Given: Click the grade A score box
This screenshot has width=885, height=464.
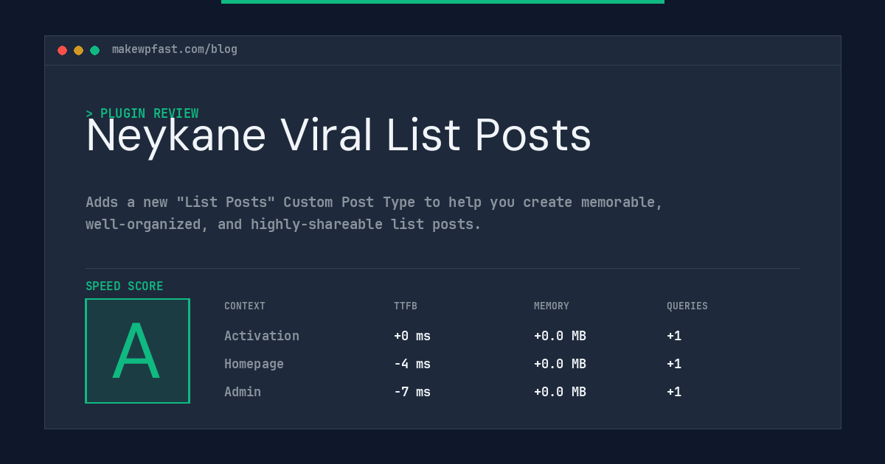Looking at the screenshot, I should [x=137, y=351].
